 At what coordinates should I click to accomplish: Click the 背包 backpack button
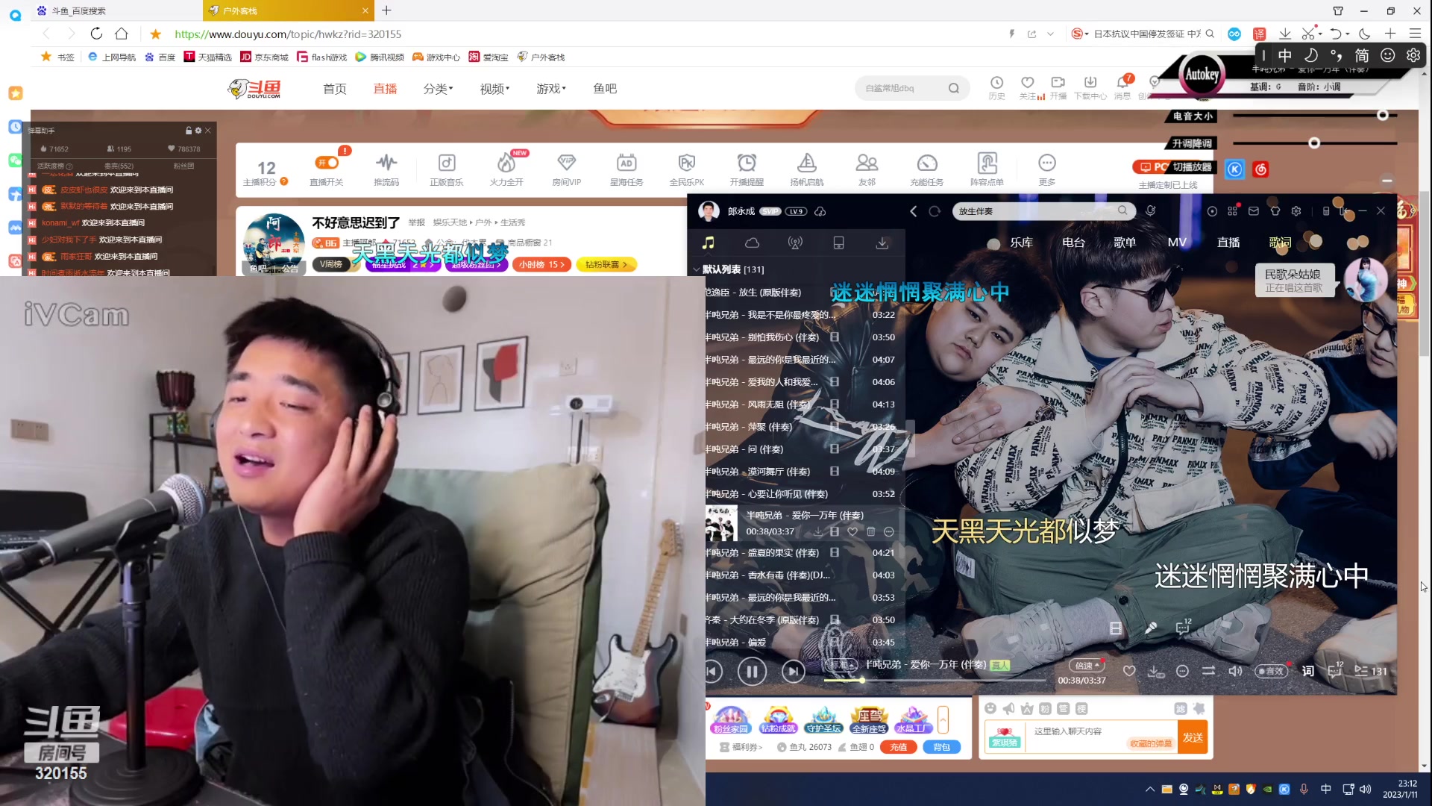[x=941, y=747]
